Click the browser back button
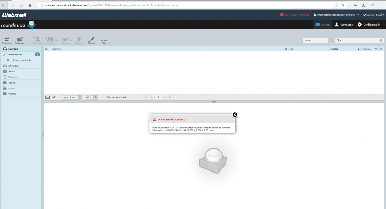The width and height of the screenshot is (386, 209). coord(4,5)
